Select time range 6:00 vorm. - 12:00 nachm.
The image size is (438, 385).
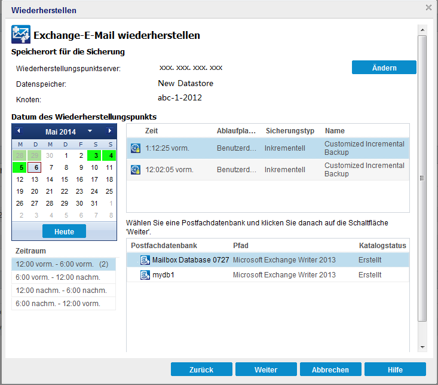point(63,277)
